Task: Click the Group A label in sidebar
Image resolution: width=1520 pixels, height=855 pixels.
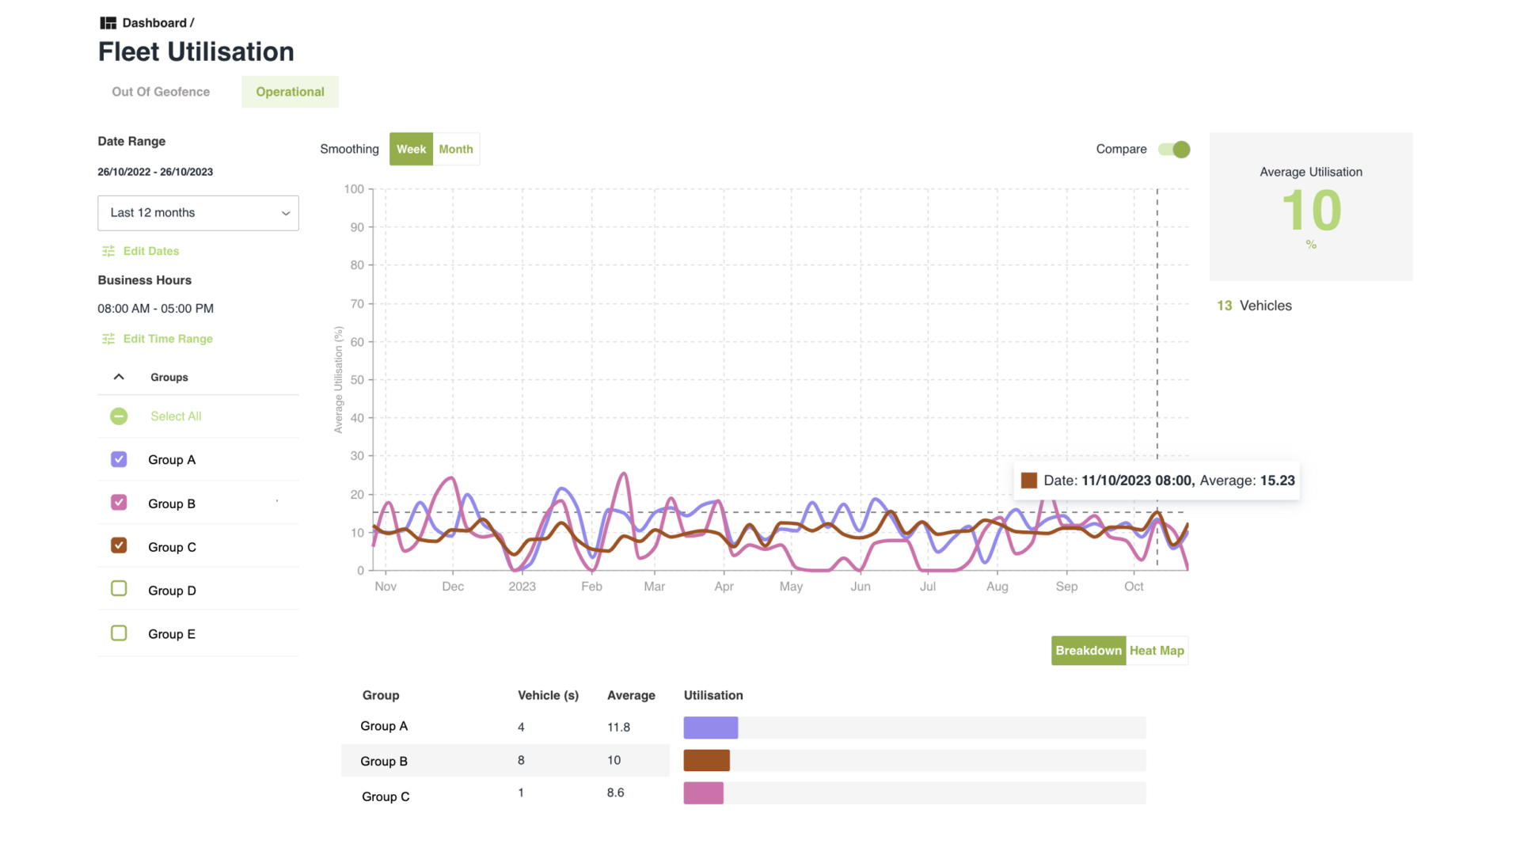Action: click(x=172, y=460)
